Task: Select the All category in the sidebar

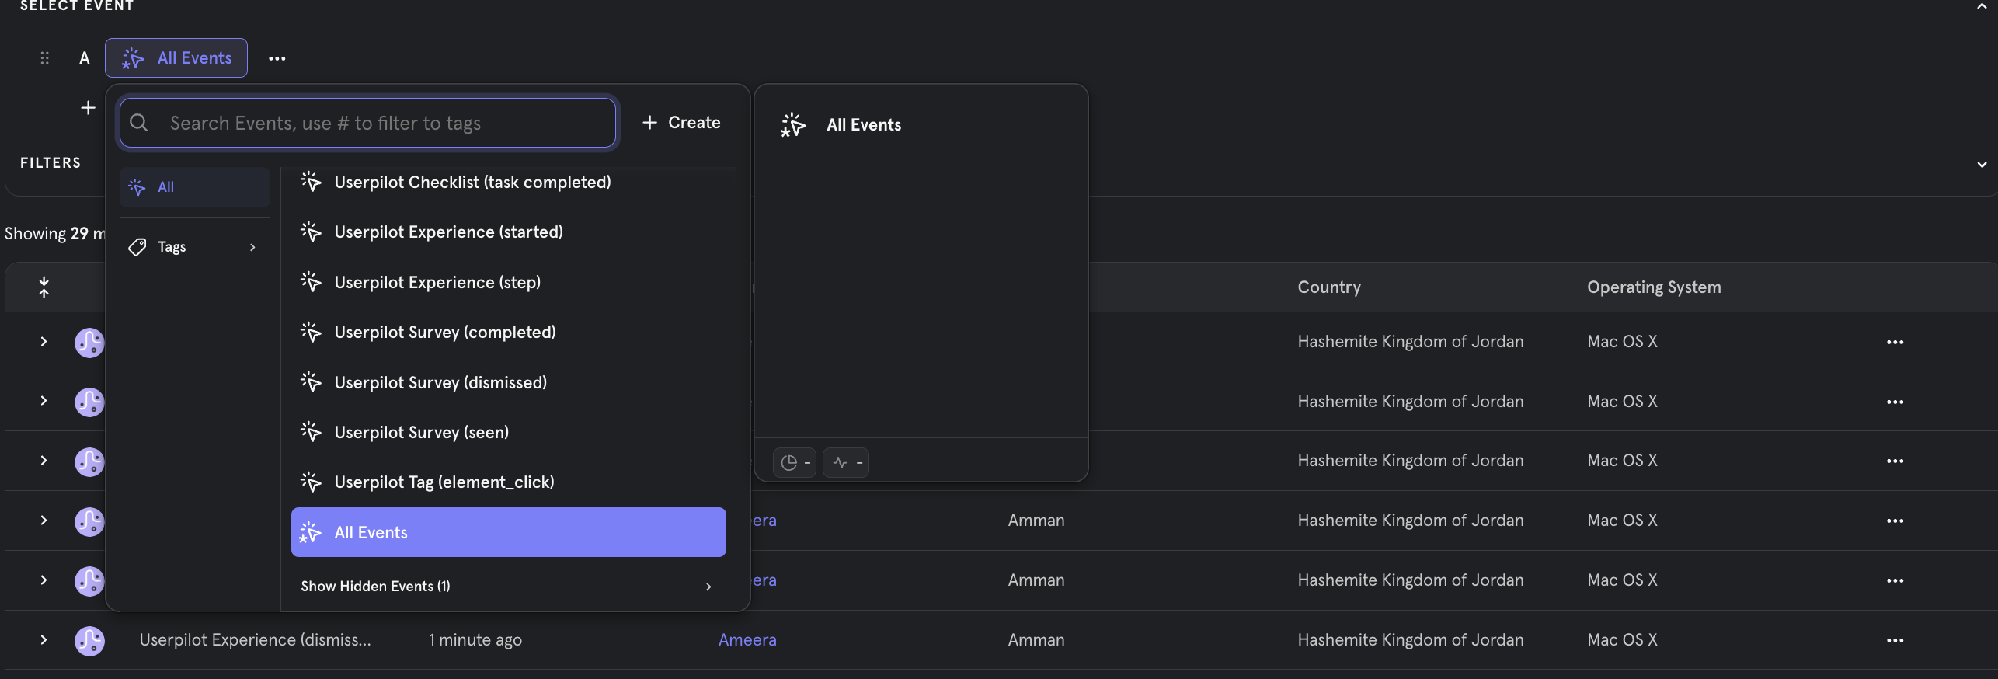Action: click(194, 187)
